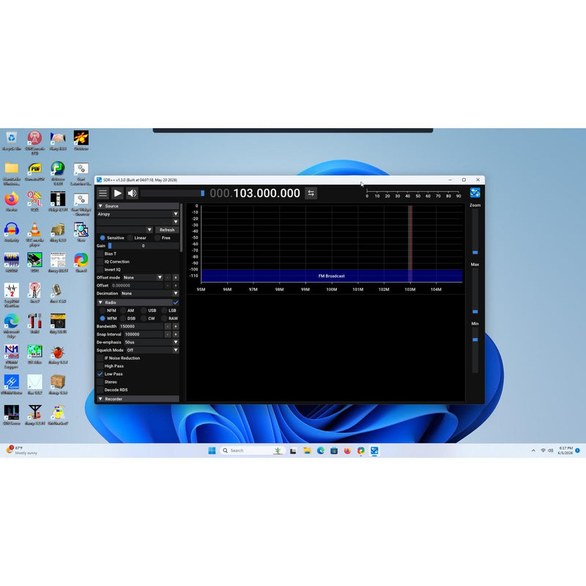
Task: Enable the IQ Correction checkbox
Action: (100, 262)
